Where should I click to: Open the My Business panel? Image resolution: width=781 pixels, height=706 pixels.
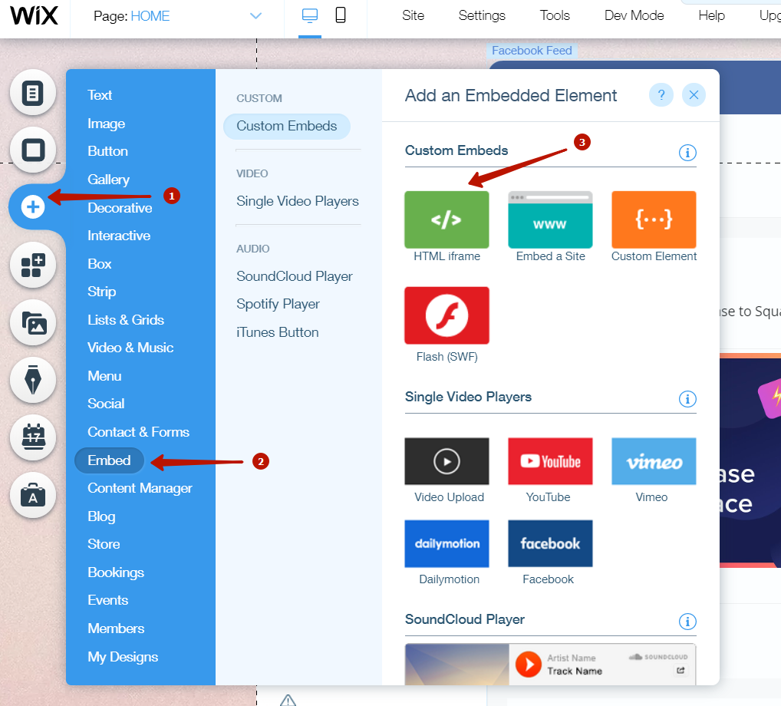[33, 496]
